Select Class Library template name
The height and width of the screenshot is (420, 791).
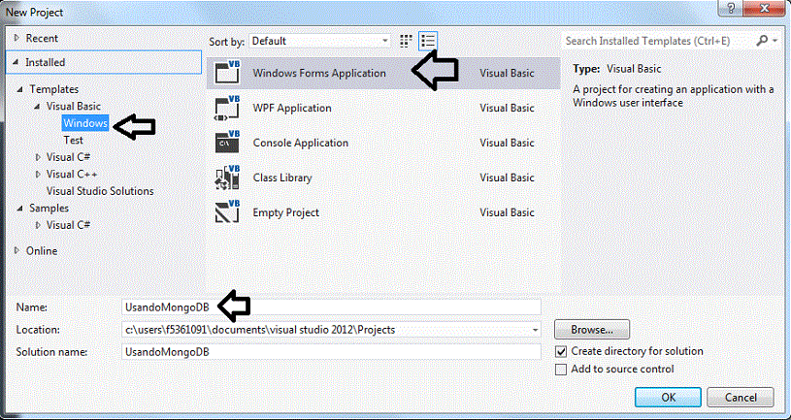coord(282,178)
